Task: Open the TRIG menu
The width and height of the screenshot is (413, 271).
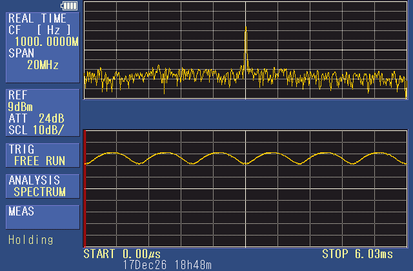Action: (x=21, y=150)
